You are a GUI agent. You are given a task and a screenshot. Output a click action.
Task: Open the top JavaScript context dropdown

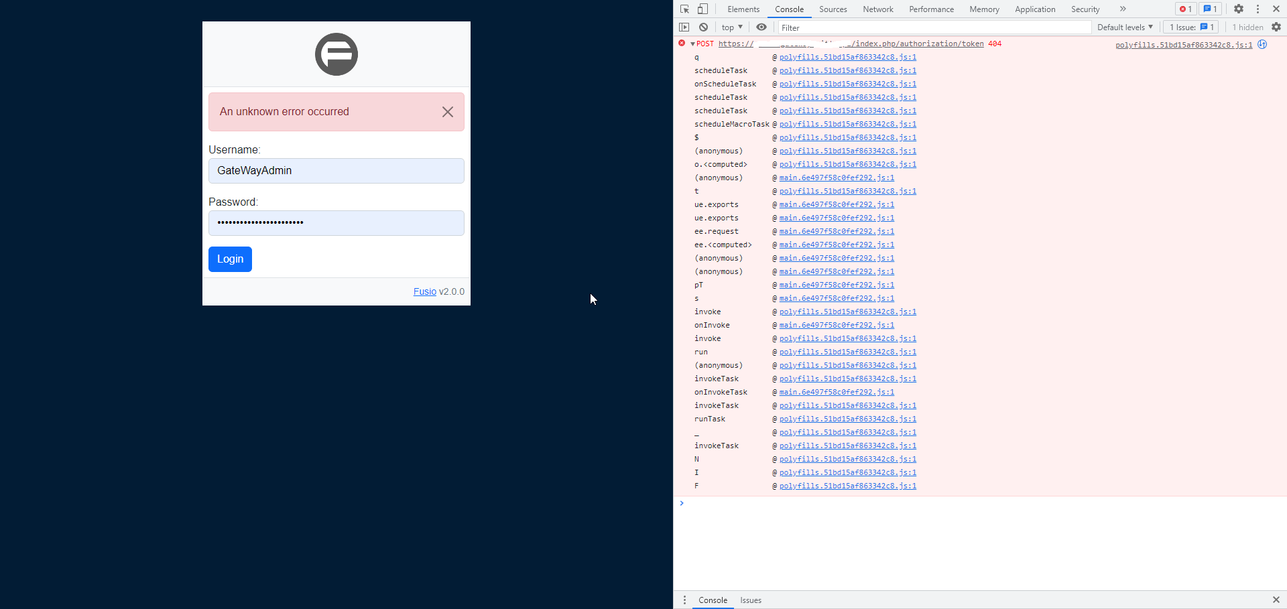point(732,27)
